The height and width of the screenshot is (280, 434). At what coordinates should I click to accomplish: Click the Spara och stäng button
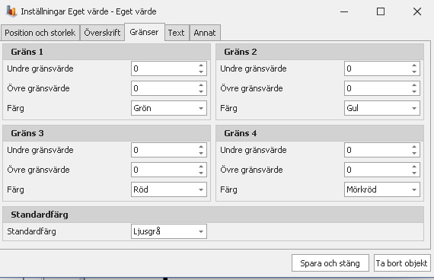[330, 263]
